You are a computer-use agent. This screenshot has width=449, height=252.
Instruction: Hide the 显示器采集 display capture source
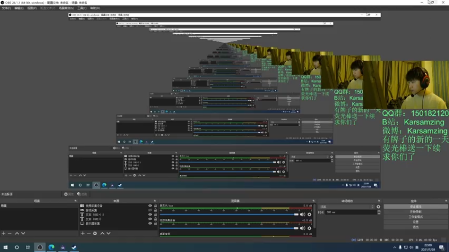(150, 223)
